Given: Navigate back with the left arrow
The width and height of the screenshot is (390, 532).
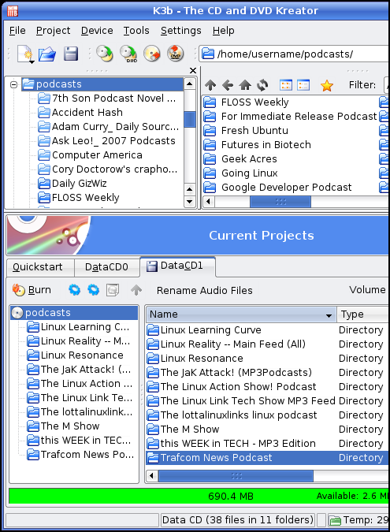Looking at the screenshot, I should (x=228, y=85).
